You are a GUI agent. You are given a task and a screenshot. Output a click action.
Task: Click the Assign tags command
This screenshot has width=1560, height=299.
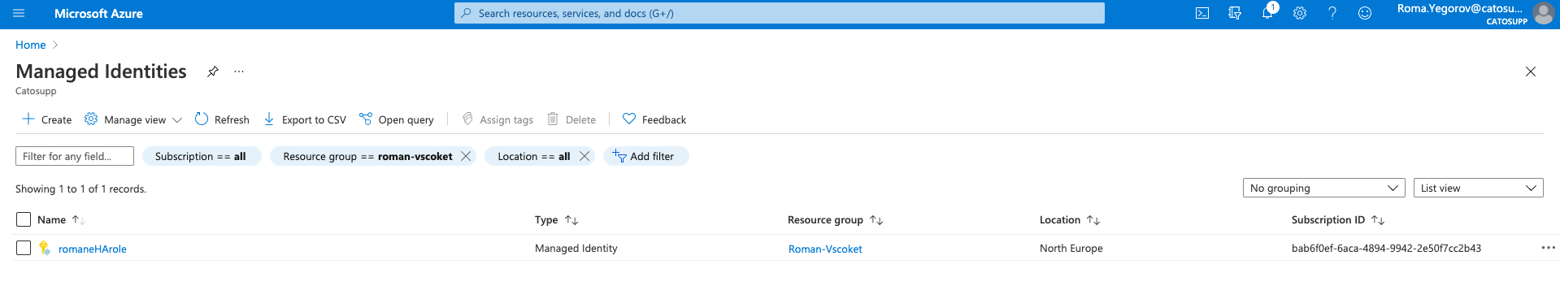[498, 119]
